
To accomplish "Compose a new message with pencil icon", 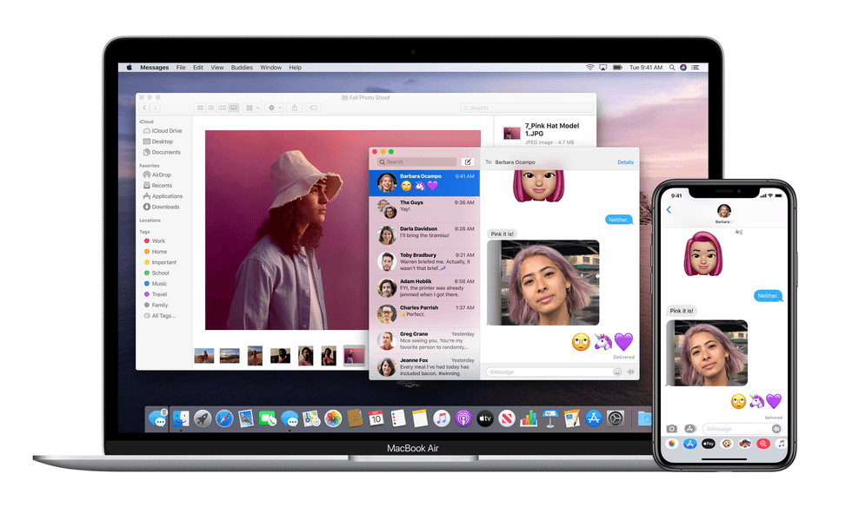I will pos(468,162).
